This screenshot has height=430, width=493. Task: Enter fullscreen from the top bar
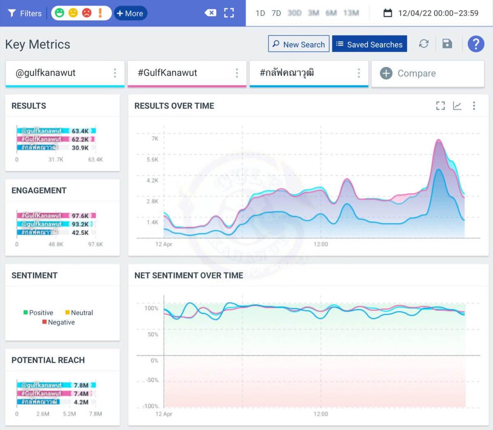click(229, 13)
